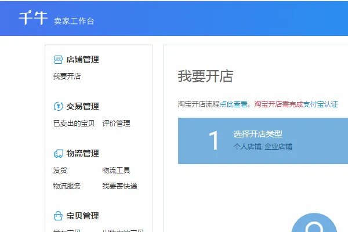Go to 发货 page

tap(60, 171)
